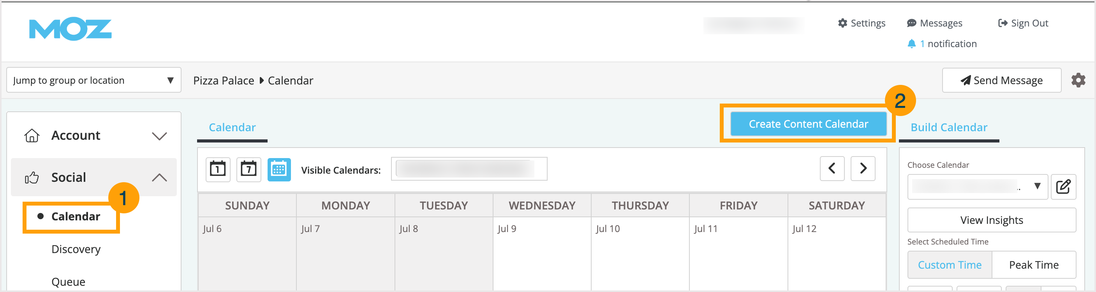Open the Choose Calendar dropdown
Viewport: 1096px width, 292px height.
pyautogui.click(x=977, y=186)
